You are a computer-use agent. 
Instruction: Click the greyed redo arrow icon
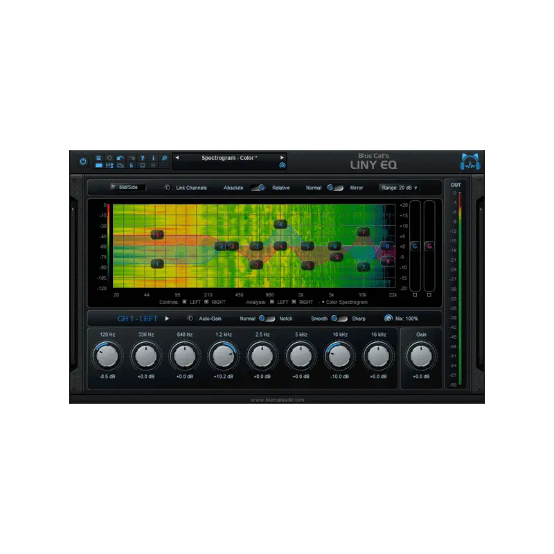132,158
